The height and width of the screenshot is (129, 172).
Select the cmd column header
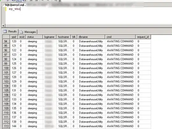click(x=120, y=37)
